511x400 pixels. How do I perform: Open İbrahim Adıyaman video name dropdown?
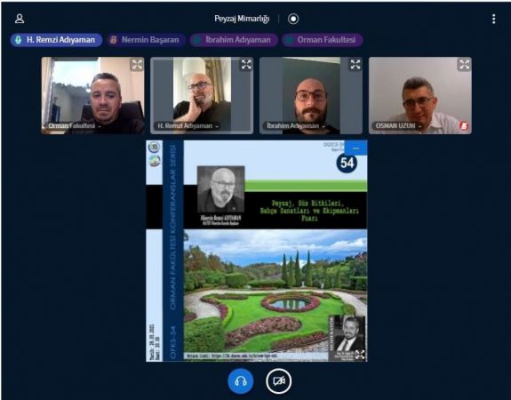323,126
